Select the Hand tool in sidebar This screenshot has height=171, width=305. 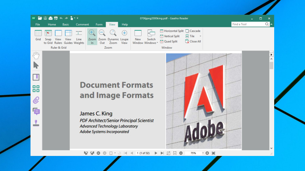[36, 56]
